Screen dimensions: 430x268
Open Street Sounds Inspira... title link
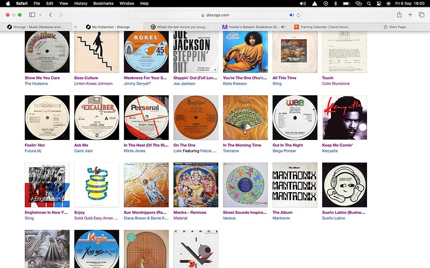pyautogui.click(x=245, y=213)
